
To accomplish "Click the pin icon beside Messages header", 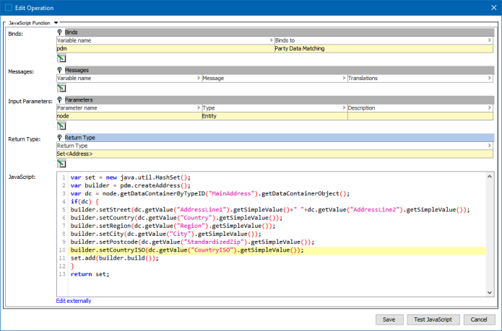I will 60,70.
